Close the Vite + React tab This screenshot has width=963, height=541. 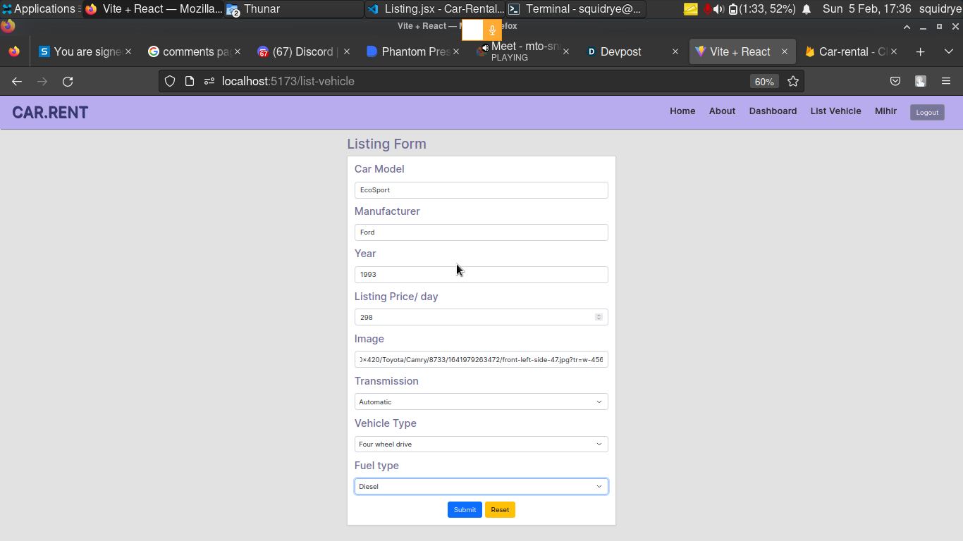784,51
